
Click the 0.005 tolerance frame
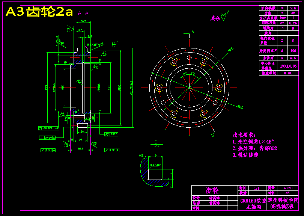pyautogui.click(x=111, y=134)
